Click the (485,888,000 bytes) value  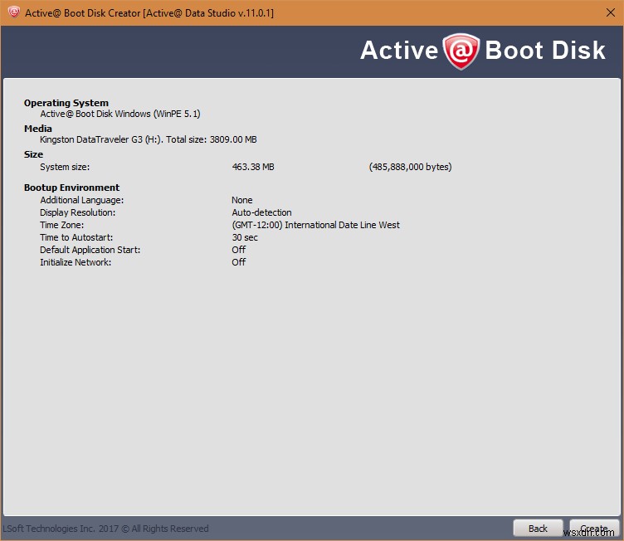pyautogui.click(x=410, y=167)
